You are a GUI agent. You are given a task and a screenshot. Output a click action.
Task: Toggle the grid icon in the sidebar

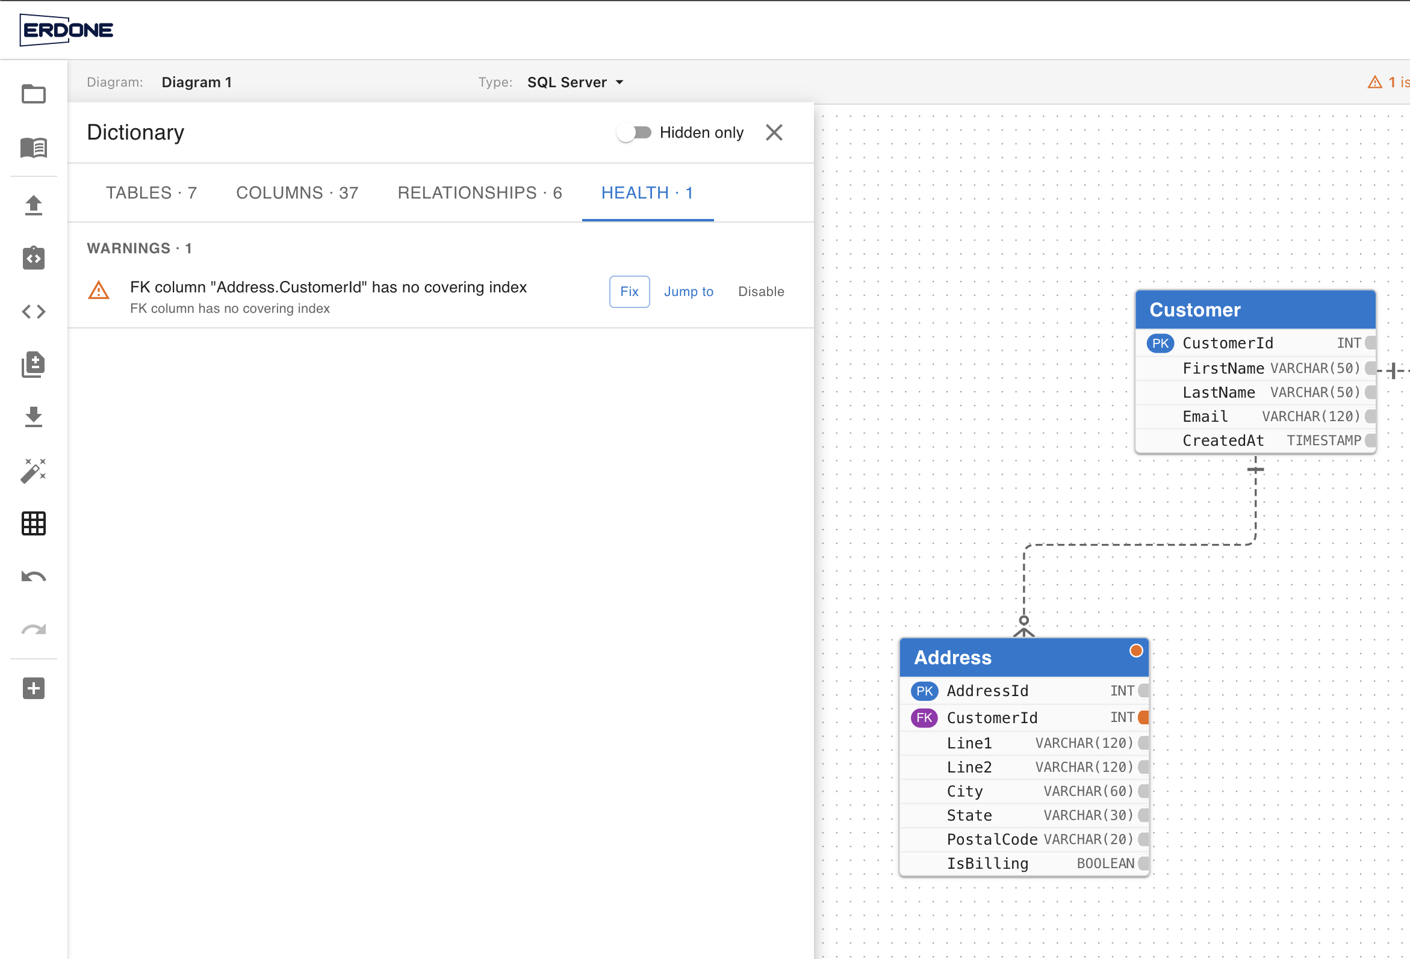coord(33,523)
